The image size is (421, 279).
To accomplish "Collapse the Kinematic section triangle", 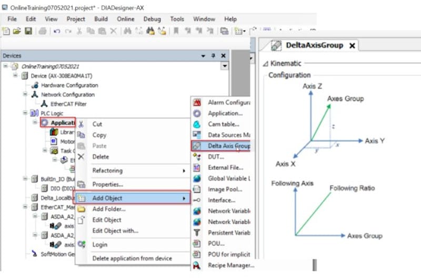I will 265,64.
